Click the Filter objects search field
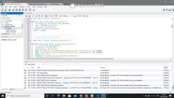The image size is (174, 98). click(x=13, y=18)
